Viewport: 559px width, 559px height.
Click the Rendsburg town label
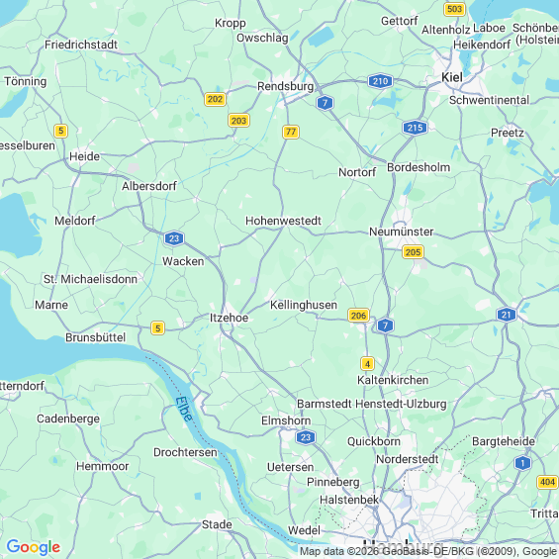[x=286, y=87]
